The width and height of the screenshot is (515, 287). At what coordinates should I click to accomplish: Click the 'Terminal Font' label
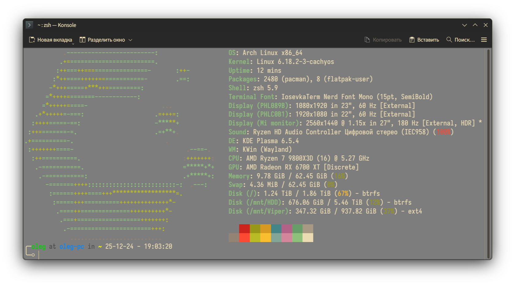coord(251,97)
